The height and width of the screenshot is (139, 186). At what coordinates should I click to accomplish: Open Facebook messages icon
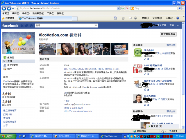coord(27,26)
